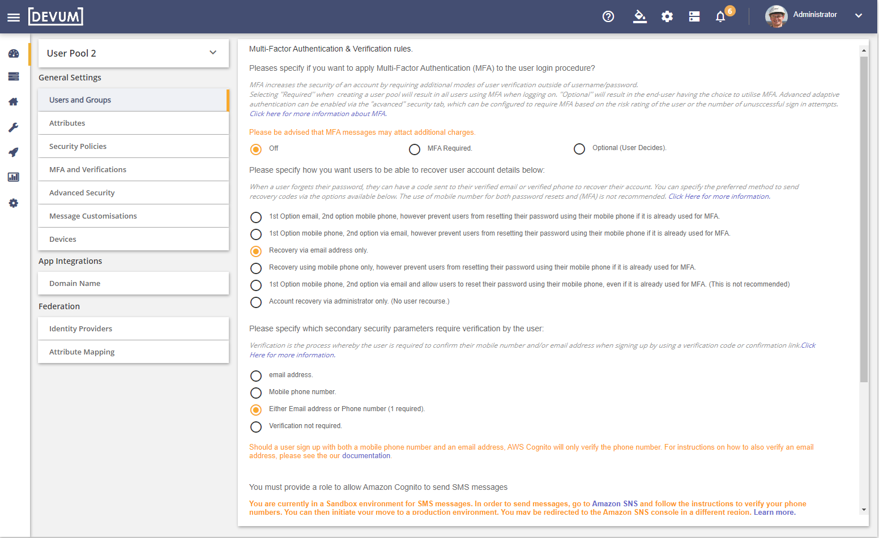The height and width of the screenshot is (538, 879).
Task: Open the documentation link
Action: pos(366,456)
